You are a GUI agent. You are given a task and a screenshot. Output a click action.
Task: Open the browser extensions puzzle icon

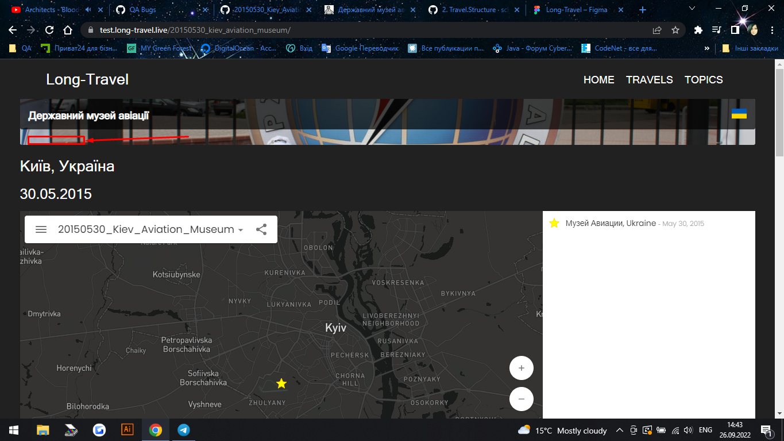(698, 29)
